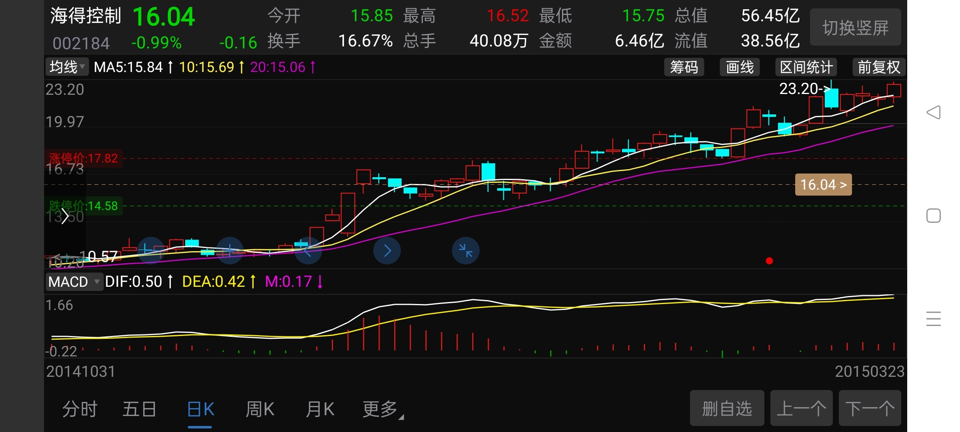Toggle the 筹码 chip distribution view
The width and height of the screenshot is (960, 432).
point(684,67)
